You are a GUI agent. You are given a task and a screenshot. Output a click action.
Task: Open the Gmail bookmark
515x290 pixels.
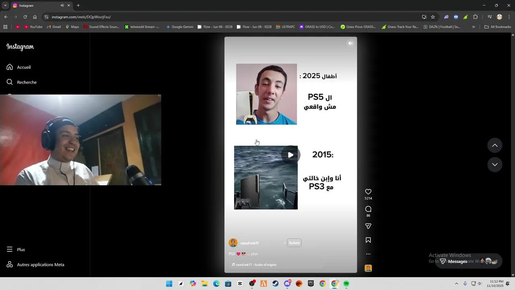(54, 27)
